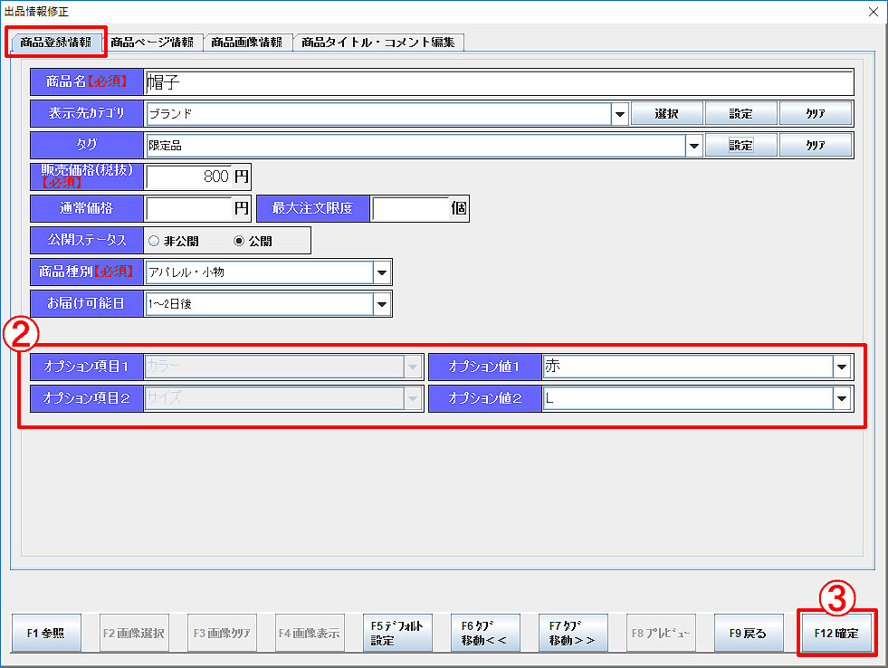Switch to the 商品ページ情報 tab
Screen dimensions: 888x668
151,43
